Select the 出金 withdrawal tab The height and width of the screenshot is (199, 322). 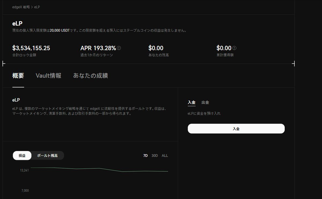click(x=205, y=102)
